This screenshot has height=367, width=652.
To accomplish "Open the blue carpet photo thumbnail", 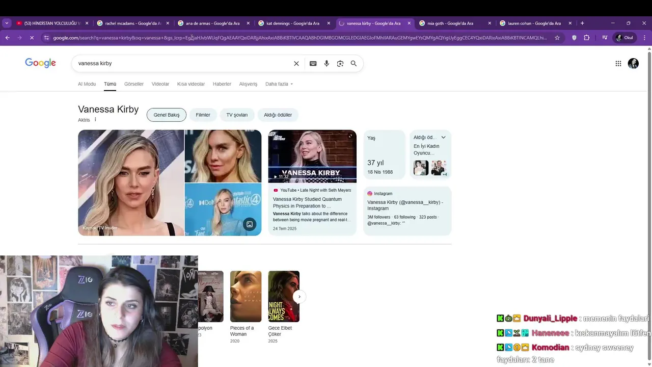I will tap(223, 209).
